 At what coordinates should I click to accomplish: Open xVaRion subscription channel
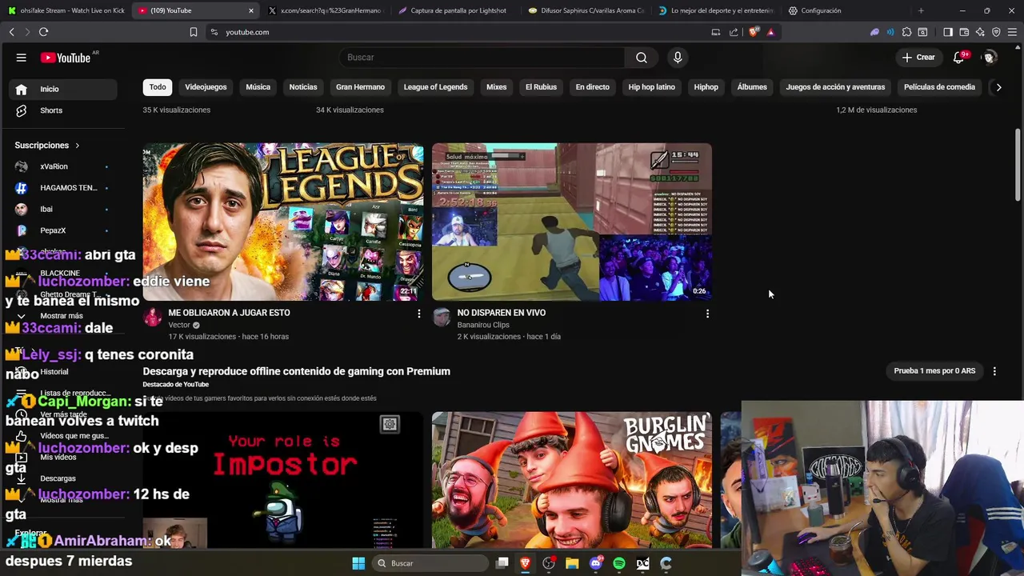tap(64, 166)
